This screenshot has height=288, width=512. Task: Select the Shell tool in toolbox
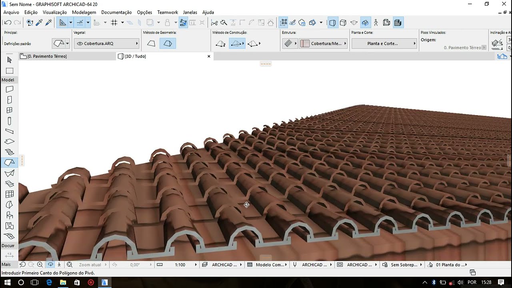10,173
